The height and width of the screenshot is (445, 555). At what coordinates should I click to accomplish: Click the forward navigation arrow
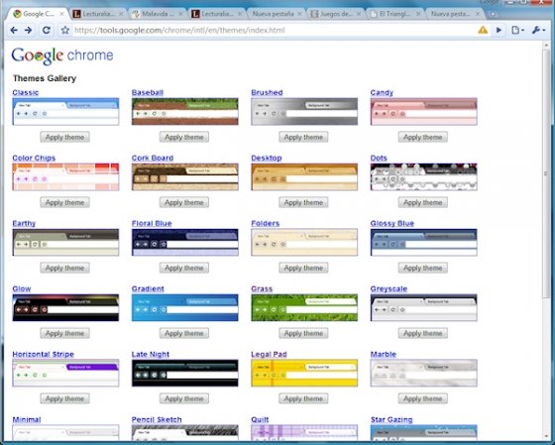click(28, 31)
